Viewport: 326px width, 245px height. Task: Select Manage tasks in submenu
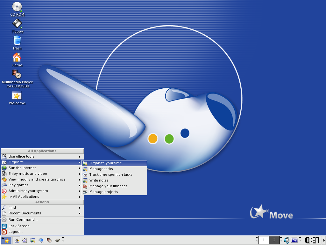coord(114,169)
